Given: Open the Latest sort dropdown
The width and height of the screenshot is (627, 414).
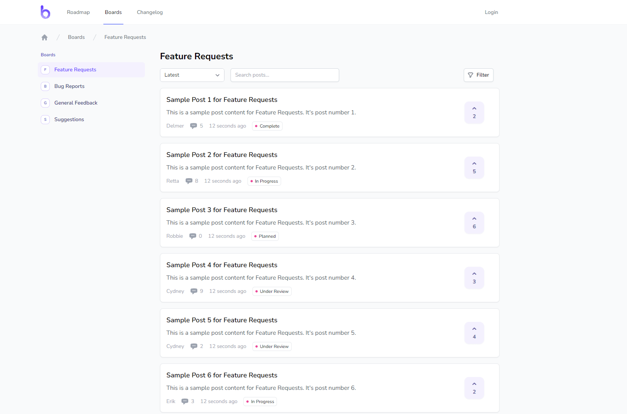Looking at the screenshot, I should click(x=192, y=75).
